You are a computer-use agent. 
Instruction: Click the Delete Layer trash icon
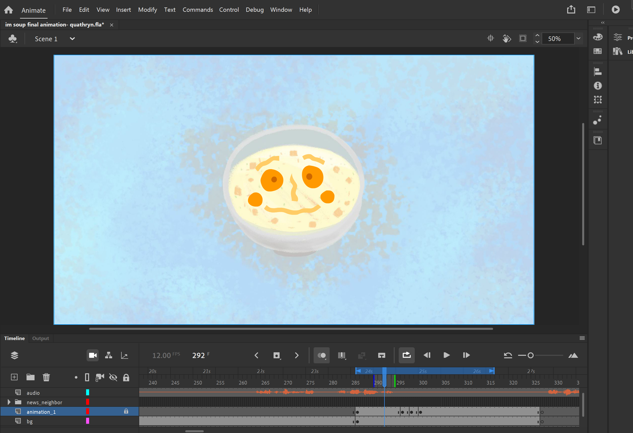pos(46,377)
